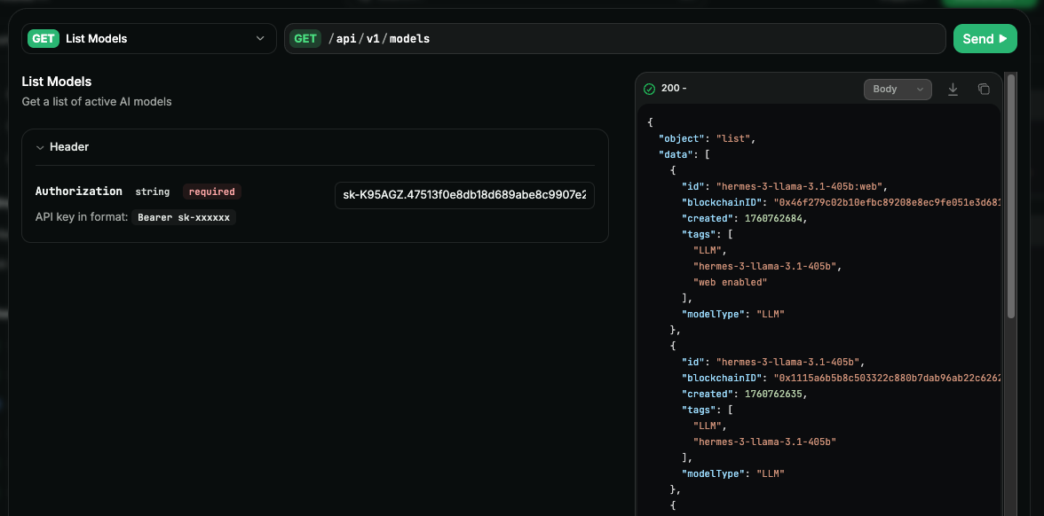Click the "list" object value
The height and width of the screenshot is (516, 1044).
[x=733, y=138]
